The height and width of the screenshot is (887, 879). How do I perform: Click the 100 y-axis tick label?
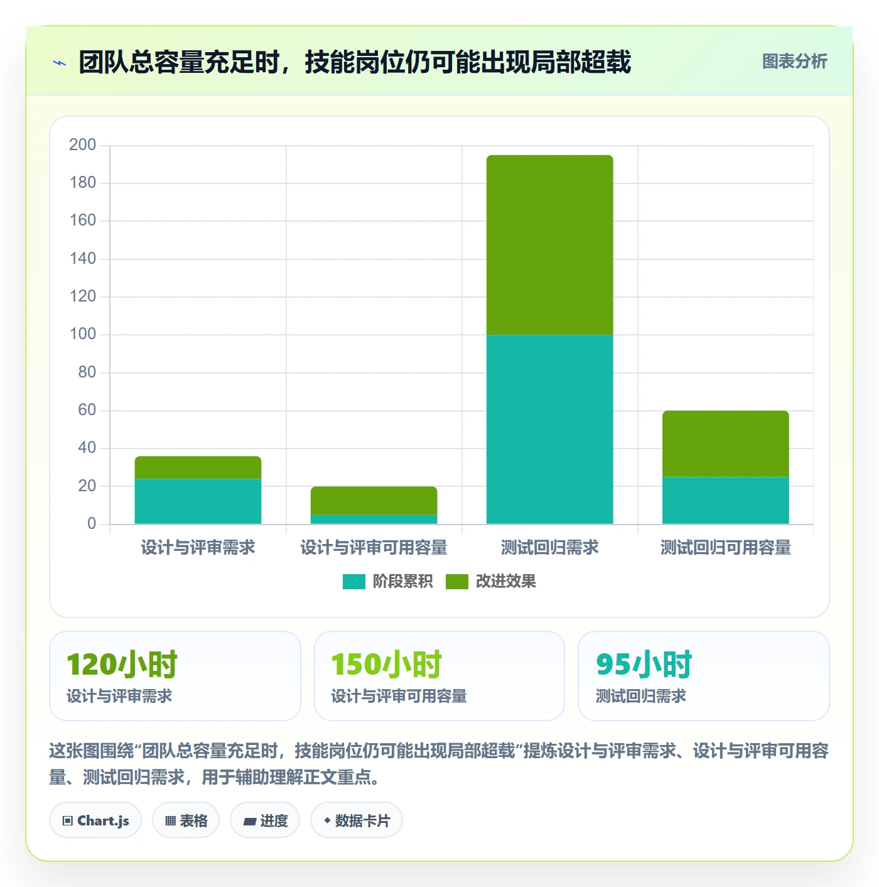point(82,334)
